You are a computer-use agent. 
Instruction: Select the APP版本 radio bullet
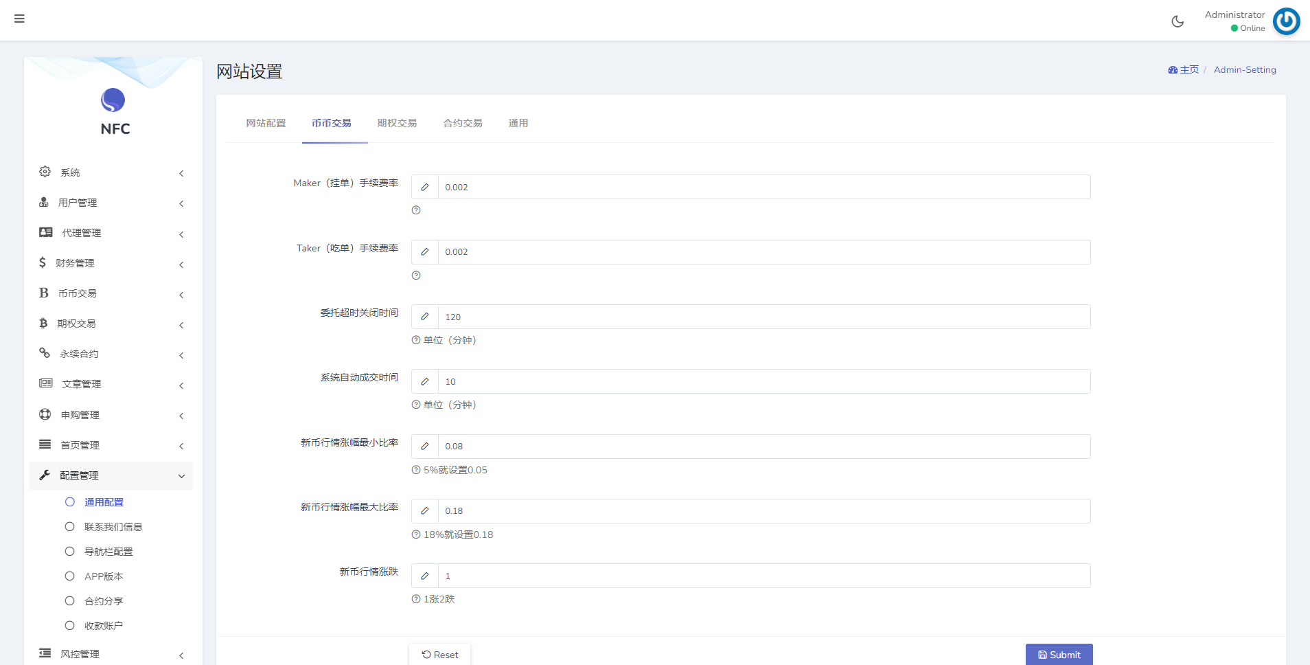tap(70, 576)
